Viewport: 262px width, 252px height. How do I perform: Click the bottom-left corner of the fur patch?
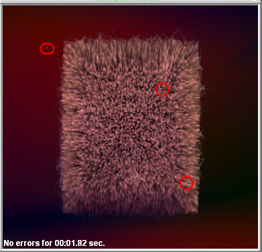click(x=64, y=212)
